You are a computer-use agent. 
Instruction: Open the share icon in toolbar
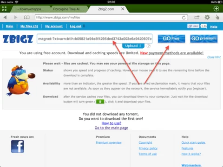(197, 17)
